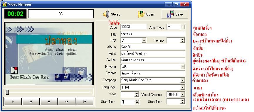Click the Stereo speaker icon

point(106,14)
